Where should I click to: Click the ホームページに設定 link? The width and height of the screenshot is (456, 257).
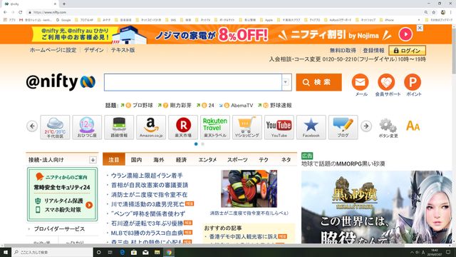53,50
